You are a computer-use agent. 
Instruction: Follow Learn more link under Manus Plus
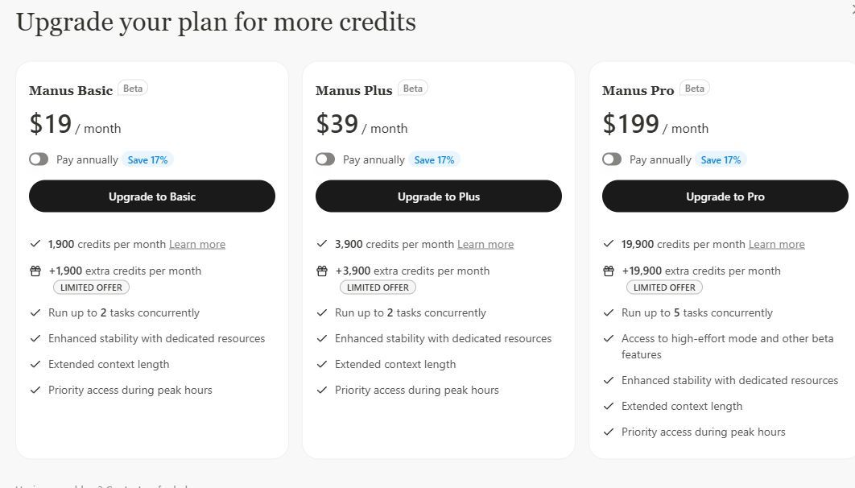click(485, 244)
